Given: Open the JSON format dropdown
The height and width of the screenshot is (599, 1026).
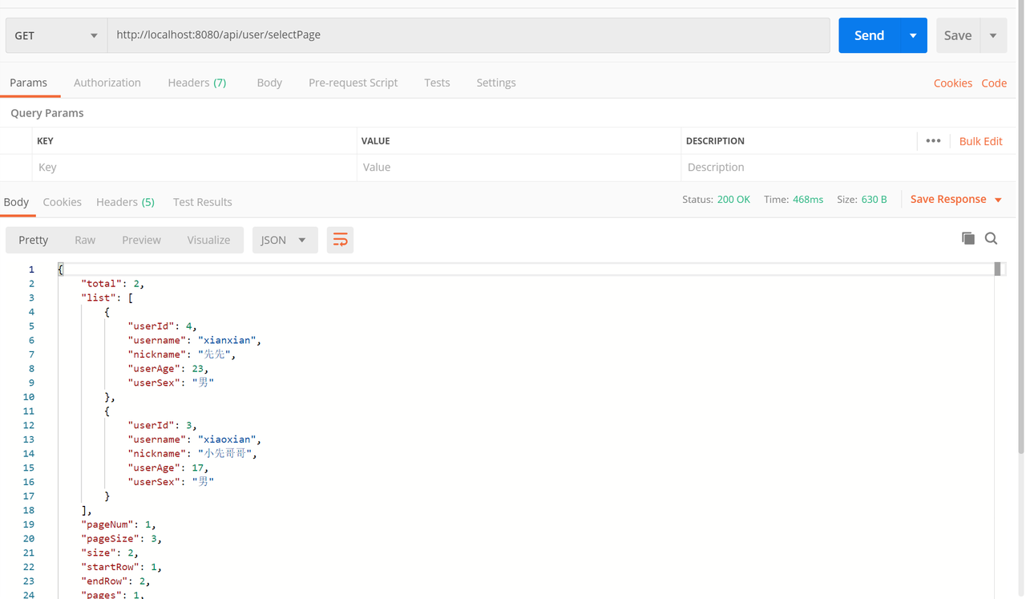Looking at the screenshot, I should tap(285, 240).
